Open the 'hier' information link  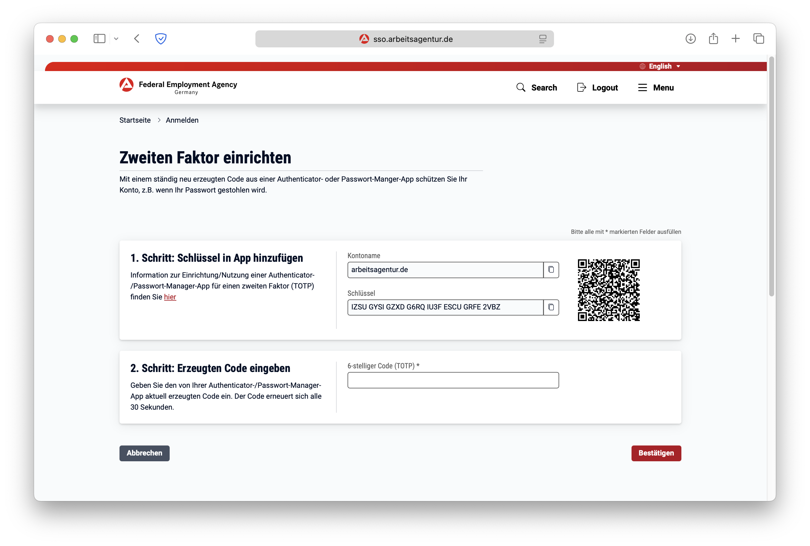(170, 297)
